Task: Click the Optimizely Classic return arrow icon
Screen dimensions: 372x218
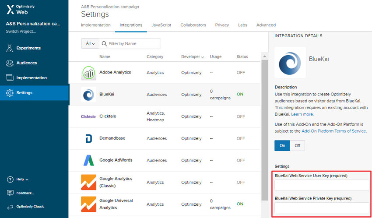Action: pyautogui.click(x=10, y=207)
